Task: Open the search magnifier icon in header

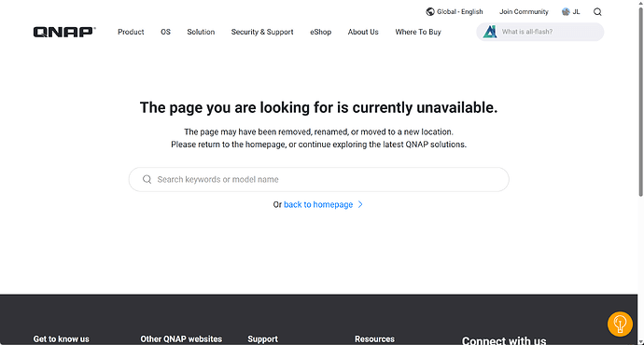Action: (x=597, y=12)
